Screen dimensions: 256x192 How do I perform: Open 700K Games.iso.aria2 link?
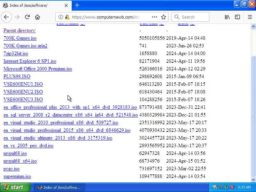(x=25, y=46)
